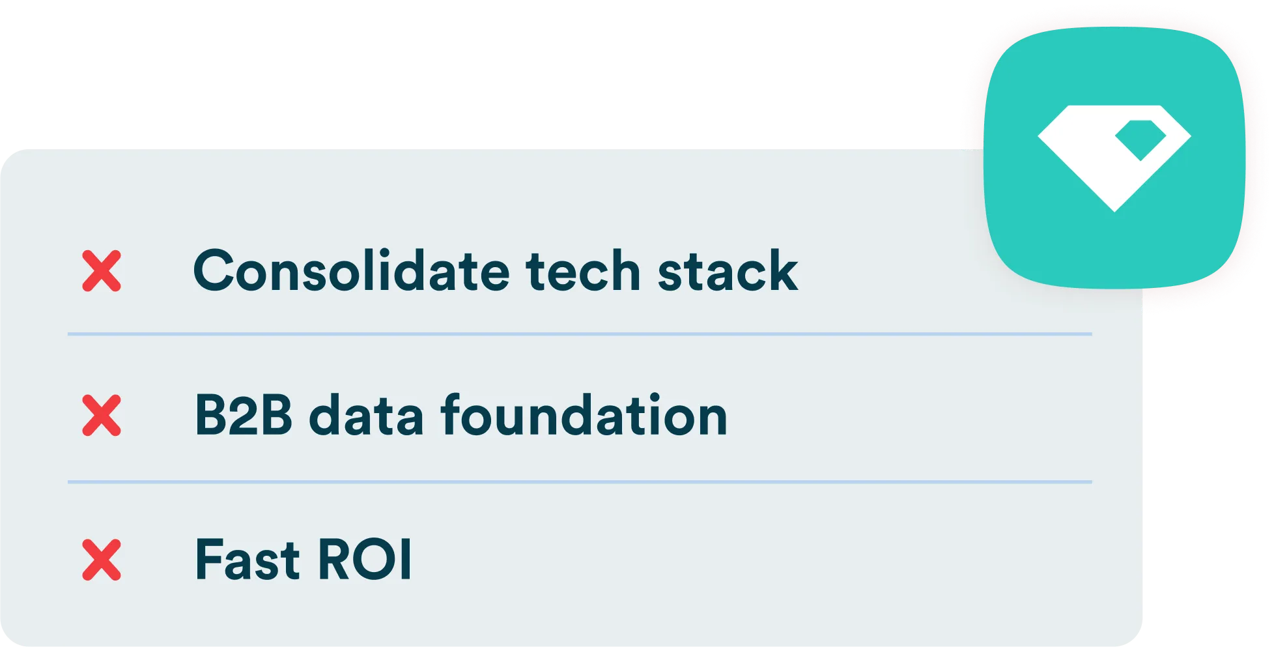Viewport: 1274px width, 647px height.
Task: Click the word tech in the first row
Action: [584, 270]
